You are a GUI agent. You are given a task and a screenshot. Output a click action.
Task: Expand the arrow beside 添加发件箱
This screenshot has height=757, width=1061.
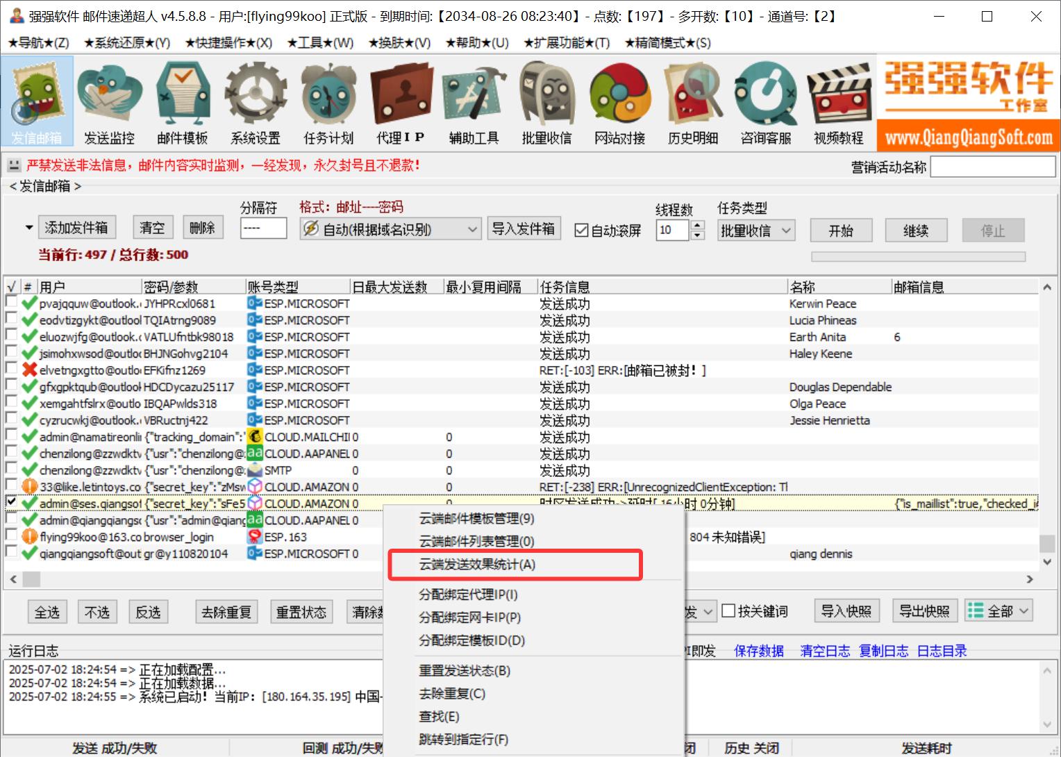click(29, 228)
